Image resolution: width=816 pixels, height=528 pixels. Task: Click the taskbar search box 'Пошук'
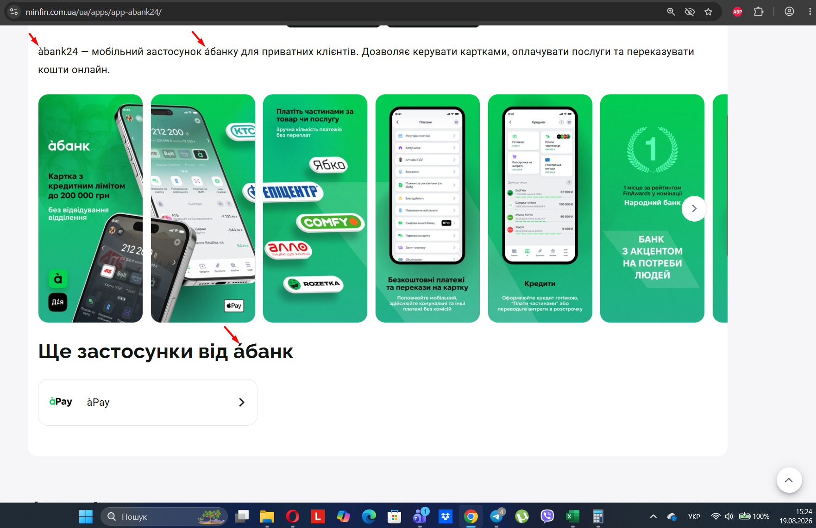(164, 516)
